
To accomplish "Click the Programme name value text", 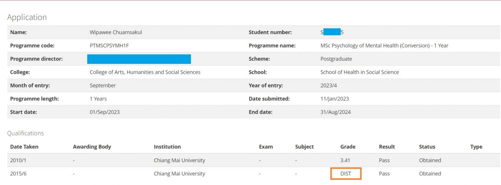I will 384,45.
